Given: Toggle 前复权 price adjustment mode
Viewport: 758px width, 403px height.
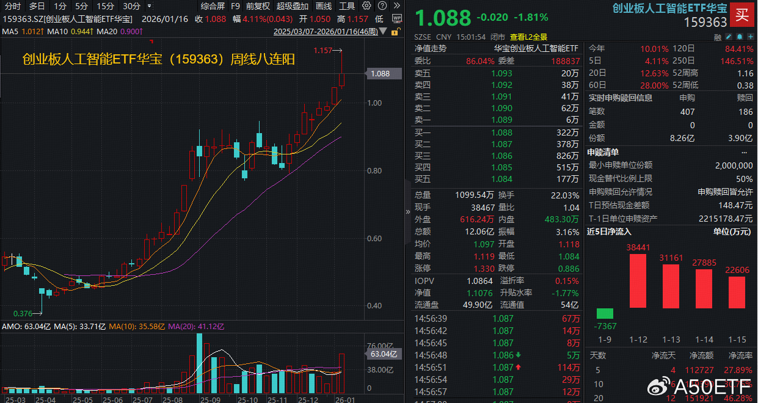Looking at the screenshot, I should pos(257,6).
